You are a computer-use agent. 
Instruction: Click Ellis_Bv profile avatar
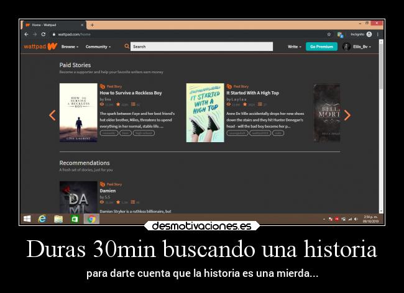click(x=346, y=47)
